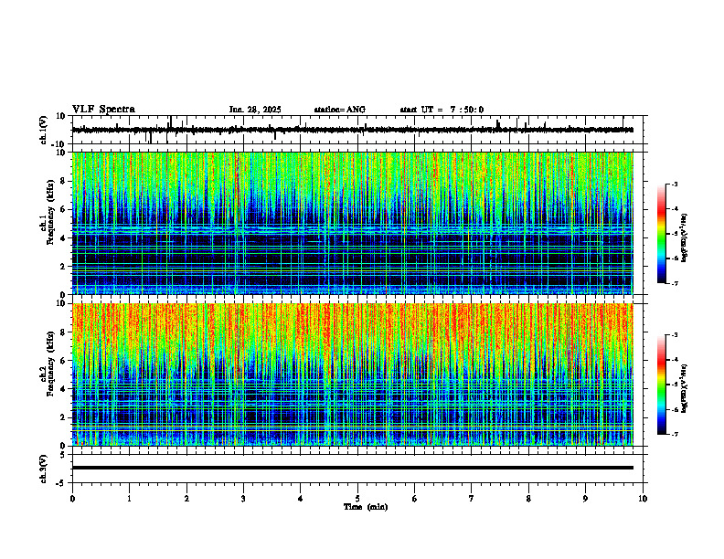Click the "VLF Spectra" plot title

[x=103, y=110]
